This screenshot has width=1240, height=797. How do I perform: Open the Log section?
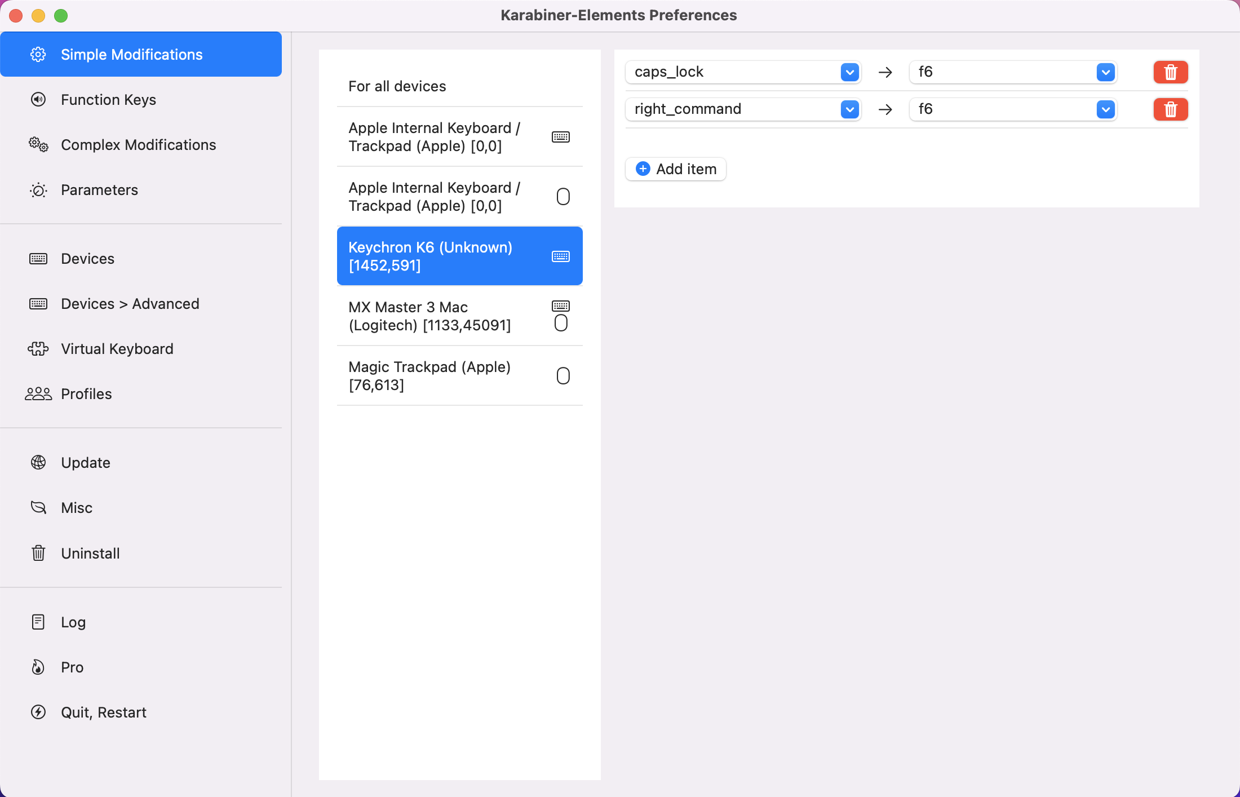[73, 622]
